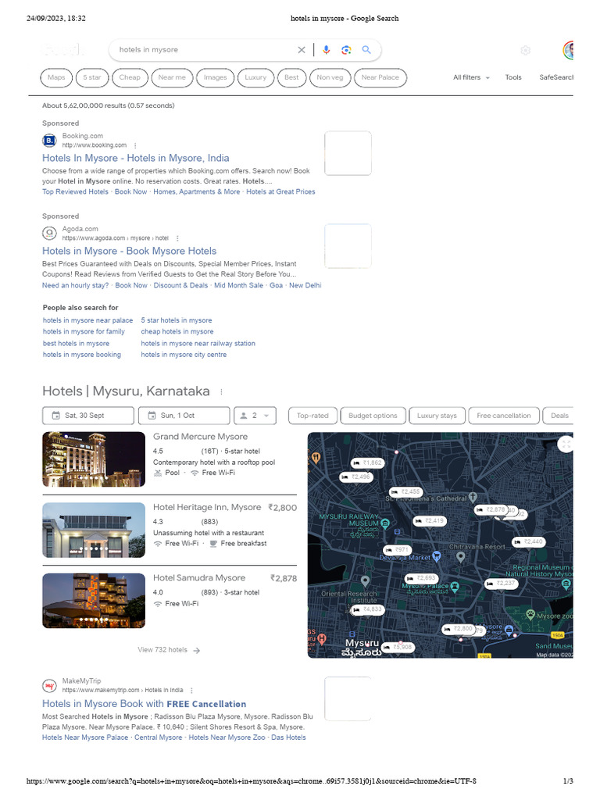Open the options dots beside the MakeMyTrip result
This screenshot has height=800, width=600.
point(192,691)
